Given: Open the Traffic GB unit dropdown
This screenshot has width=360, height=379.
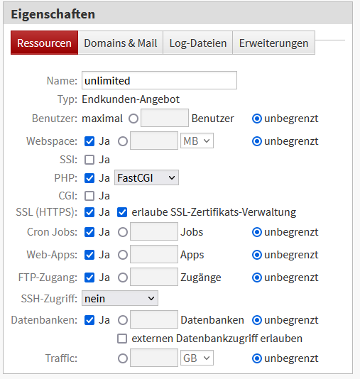Looking at the screenshot, I should click(x=197, y=358).
